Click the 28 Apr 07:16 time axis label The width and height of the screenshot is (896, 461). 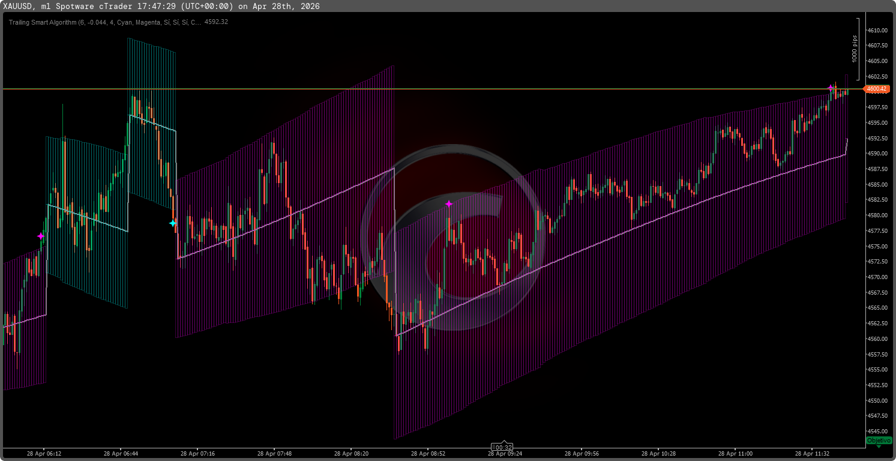point(197,454)
